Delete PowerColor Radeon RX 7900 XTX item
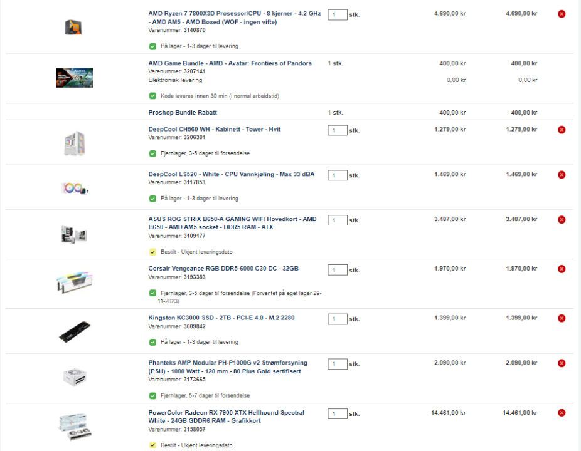Viewport: 581px width, 451px height. 562,413
